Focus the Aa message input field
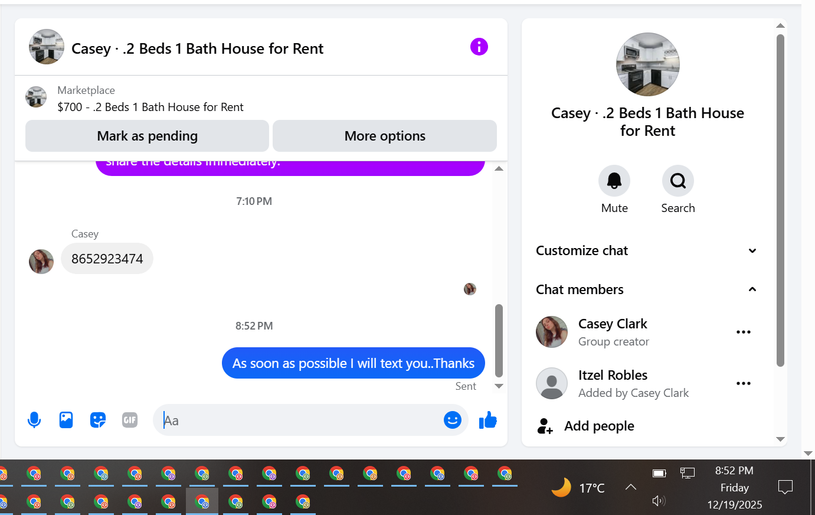 (x=301, y=421)
